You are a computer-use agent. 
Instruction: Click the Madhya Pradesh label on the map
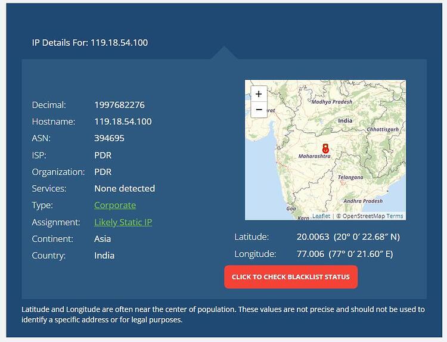[332, 102]
